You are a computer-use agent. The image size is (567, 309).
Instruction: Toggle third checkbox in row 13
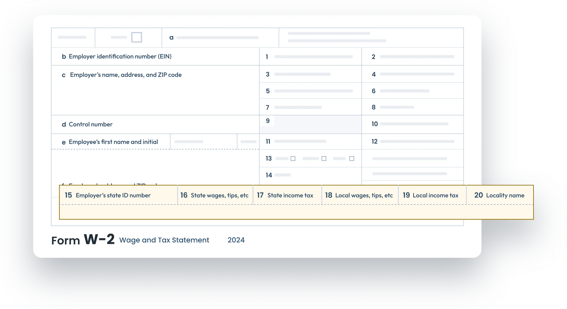click(x=353, y=158)
